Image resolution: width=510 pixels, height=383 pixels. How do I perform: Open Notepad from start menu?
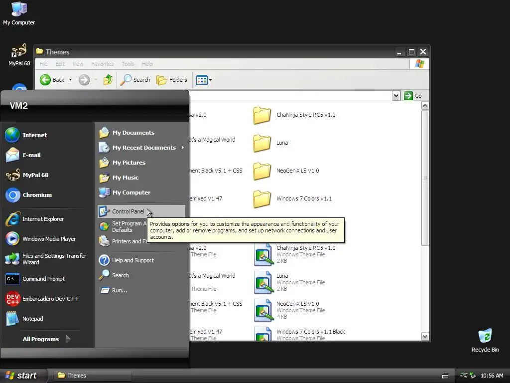click(47, 319)
